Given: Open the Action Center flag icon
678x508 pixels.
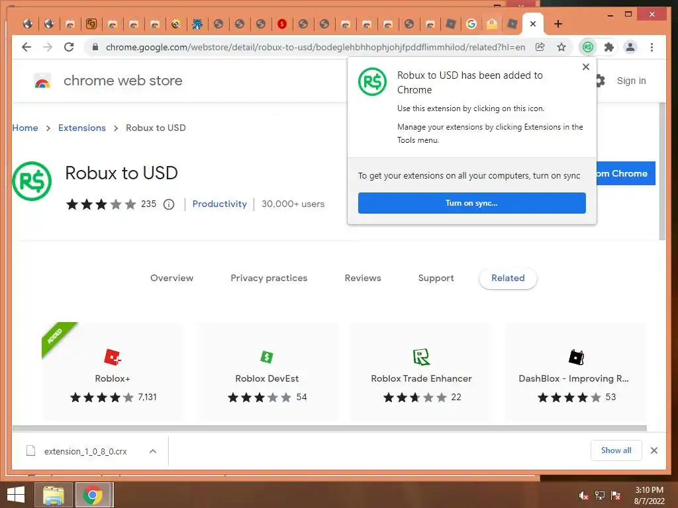Looking at the screenshot, I should pyautogui.click(x=616, y=495).
